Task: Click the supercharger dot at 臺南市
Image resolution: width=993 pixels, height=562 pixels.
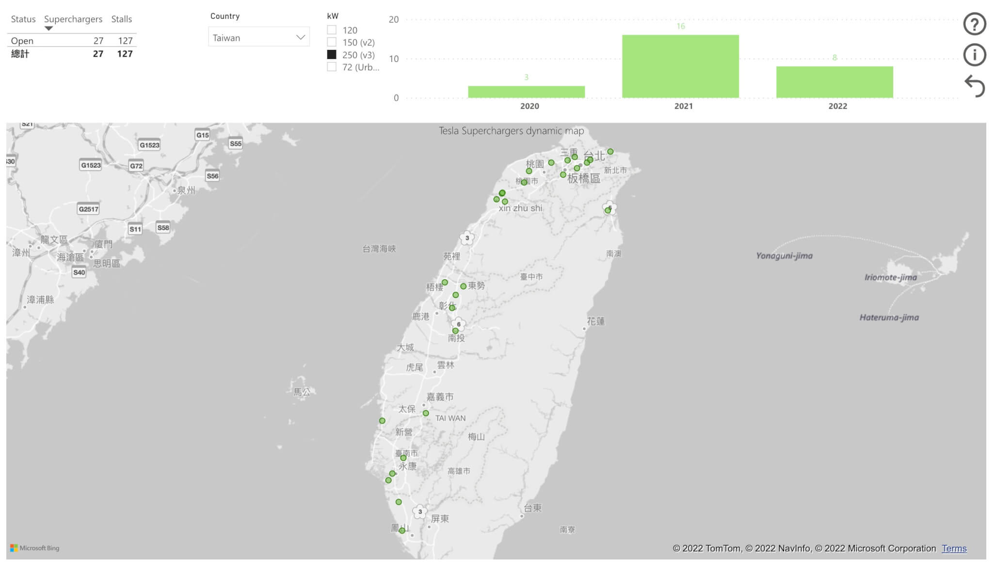Action: tap(403, 458)
